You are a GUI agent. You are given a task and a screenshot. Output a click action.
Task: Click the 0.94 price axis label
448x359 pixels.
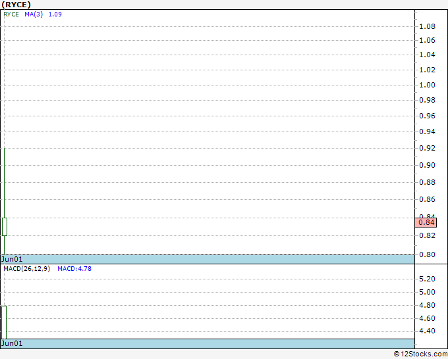[x=427, y=132]
